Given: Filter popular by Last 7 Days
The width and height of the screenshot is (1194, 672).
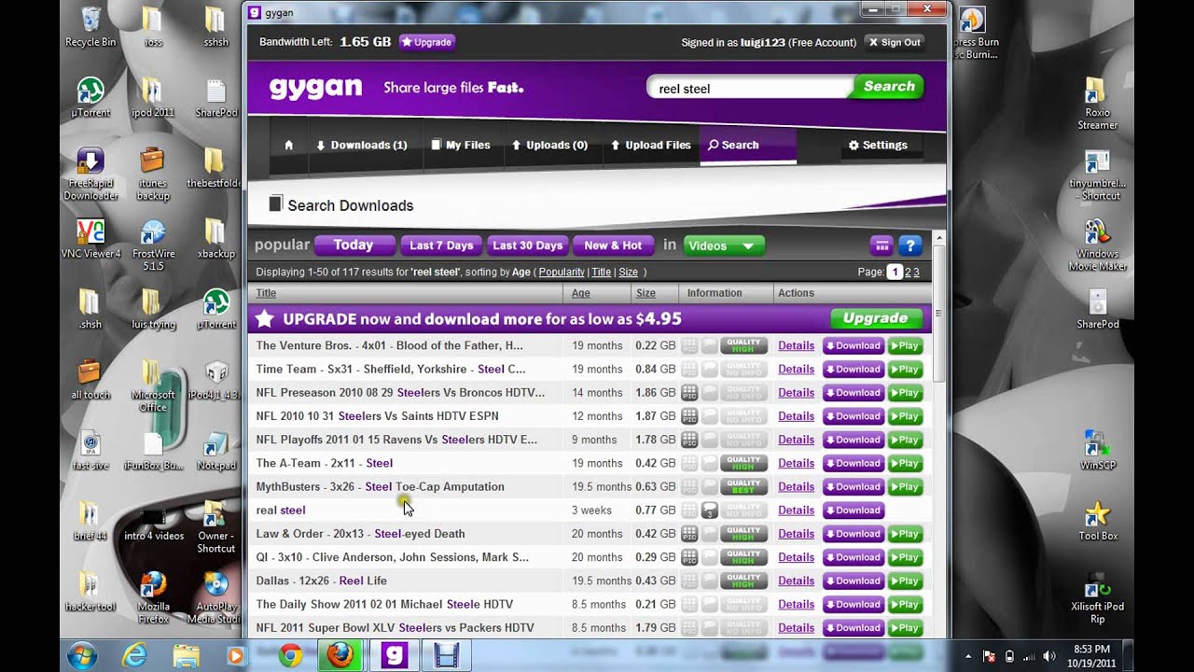Looking at the screenshot, I should pyautogui.click(x=441, y=245).
